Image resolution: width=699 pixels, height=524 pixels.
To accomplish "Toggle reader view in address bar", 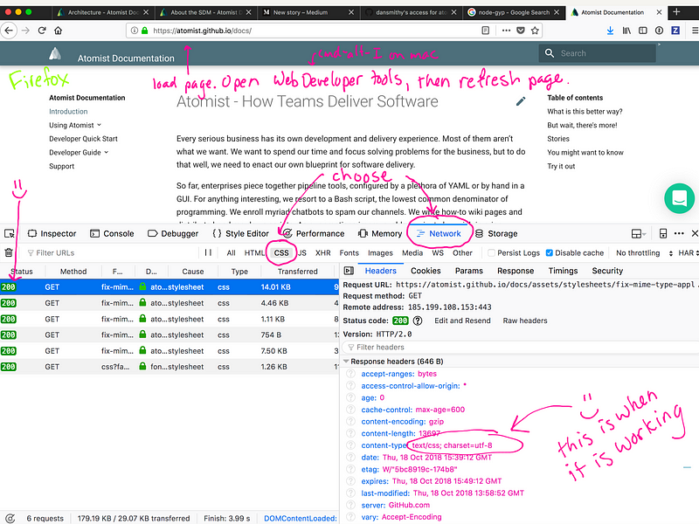I will pos(486,31).
